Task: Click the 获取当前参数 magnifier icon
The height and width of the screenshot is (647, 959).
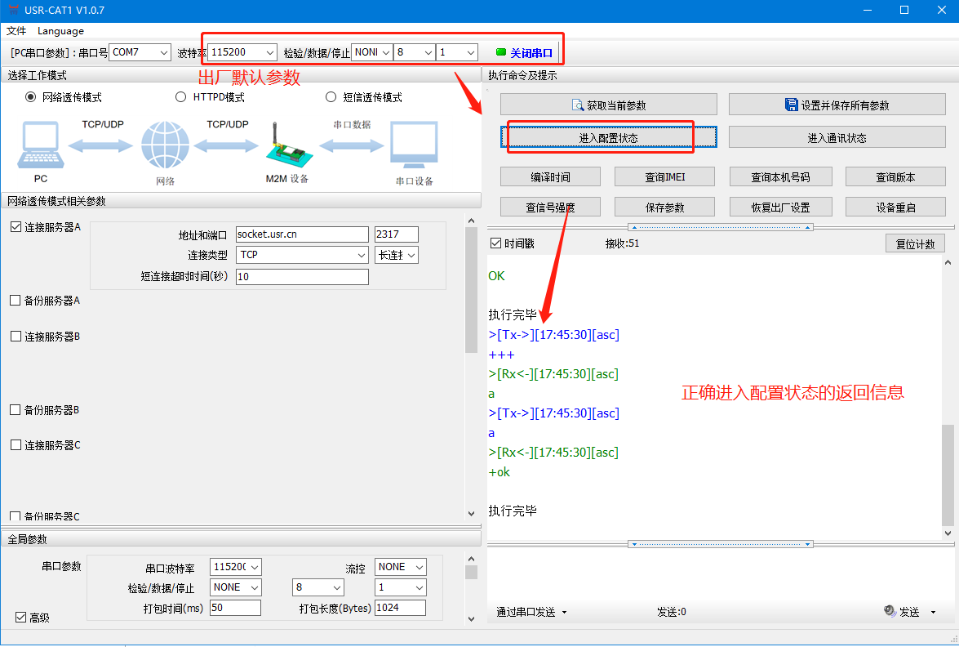Action: [x=579, y=105]
